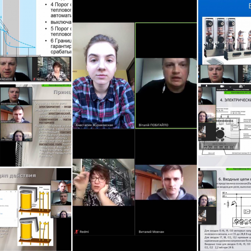Click slide heading '4. ЭЛЕКТРИЧЕСКИ'
This screenshot has width=251, height=251.
235,100
